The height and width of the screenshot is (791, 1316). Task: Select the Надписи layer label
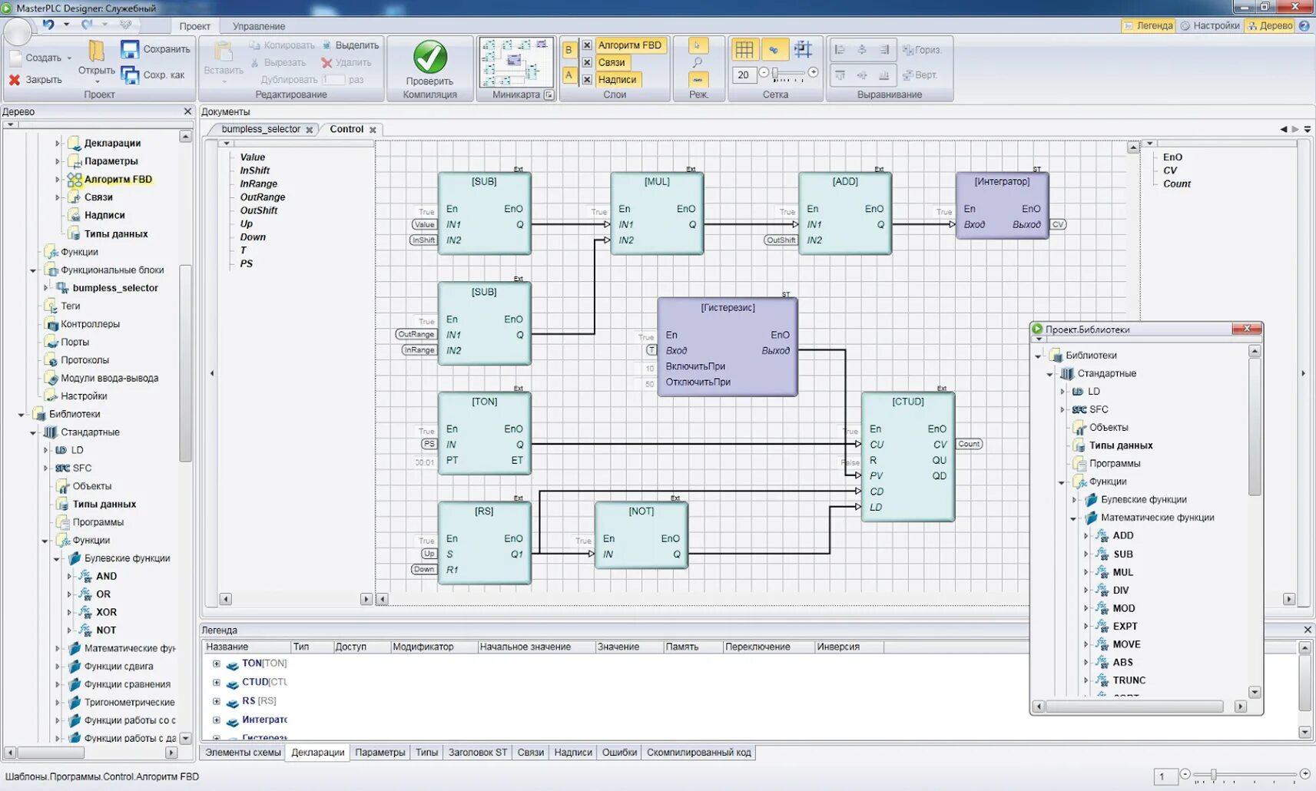[617, 79]
